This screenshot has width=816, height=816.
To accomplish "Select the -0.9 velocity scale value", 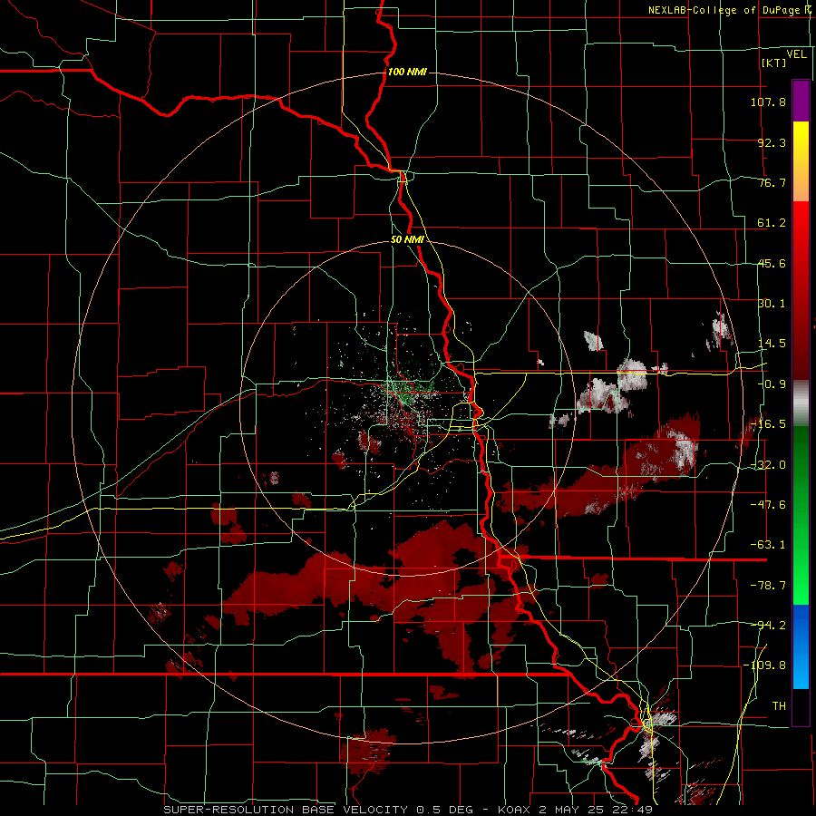I will [x=772, y=384].
